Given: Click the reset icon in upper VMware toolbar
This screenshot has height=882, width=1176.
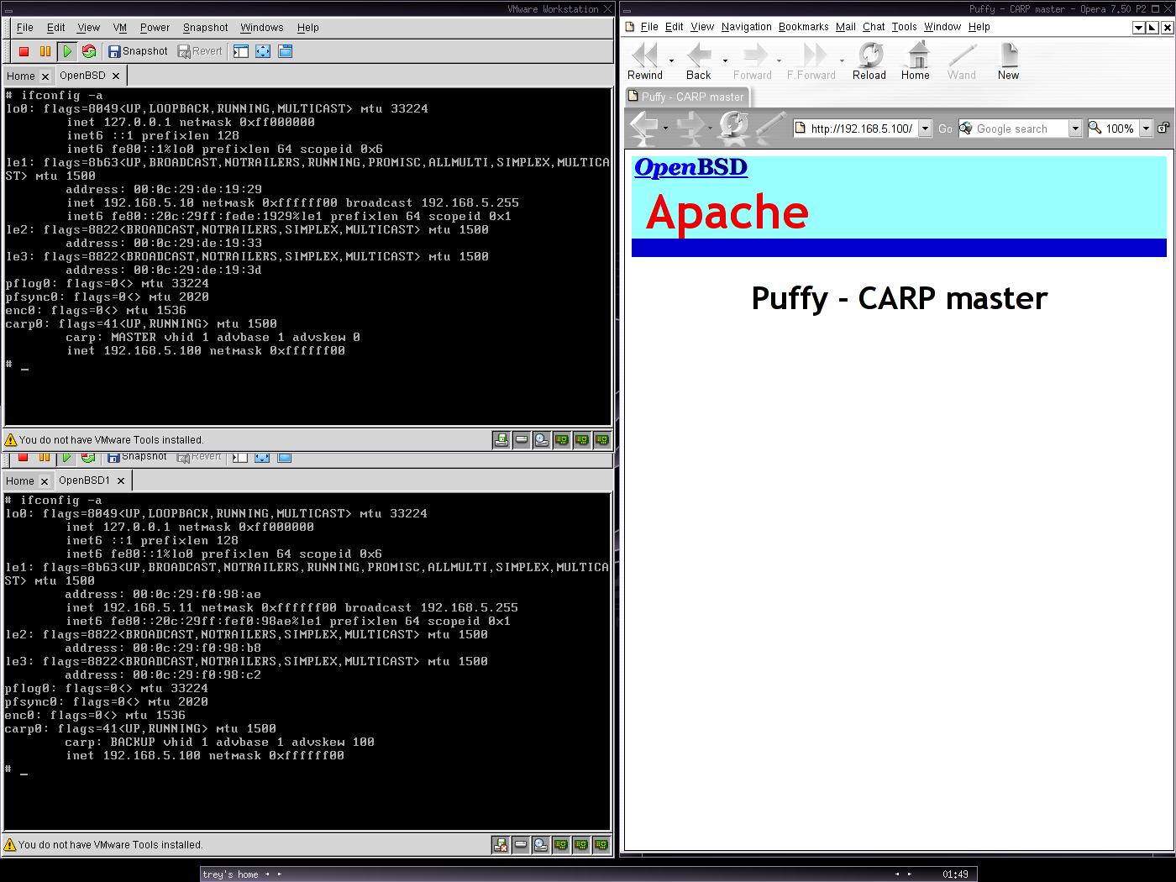Looking at the screenshot, I should [89, 51].
